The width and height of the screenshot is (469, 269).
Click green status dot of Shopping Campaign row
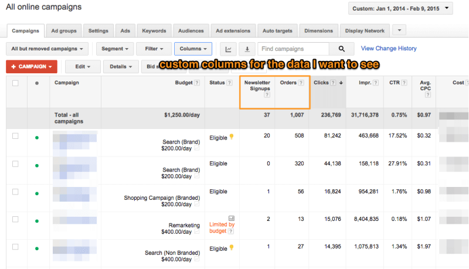tap(37, 193)
